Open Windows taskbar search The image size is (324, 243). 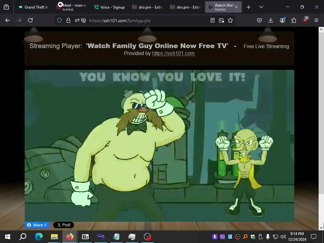[x=23, y=237]
